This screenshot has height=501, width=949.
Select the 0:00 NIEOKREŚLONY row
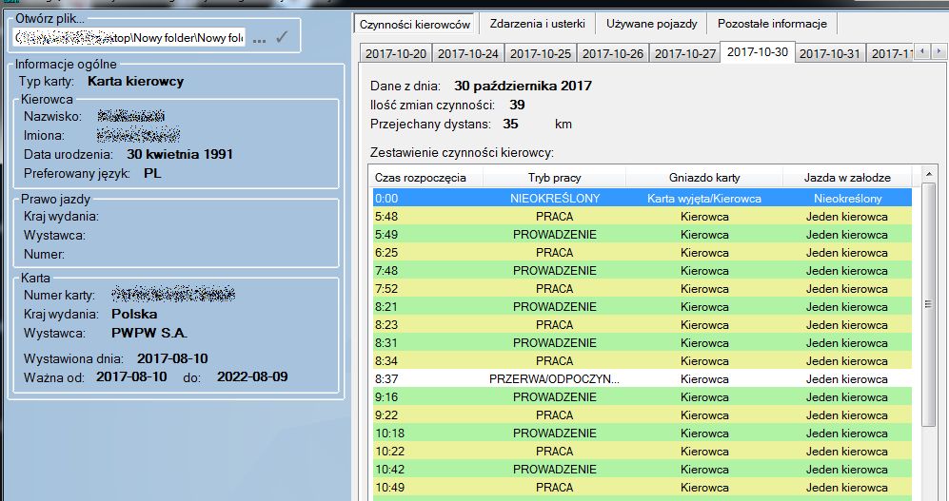tap(643, 199)
